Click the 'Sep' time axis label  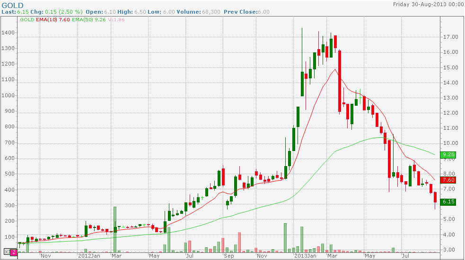[228, 256]
